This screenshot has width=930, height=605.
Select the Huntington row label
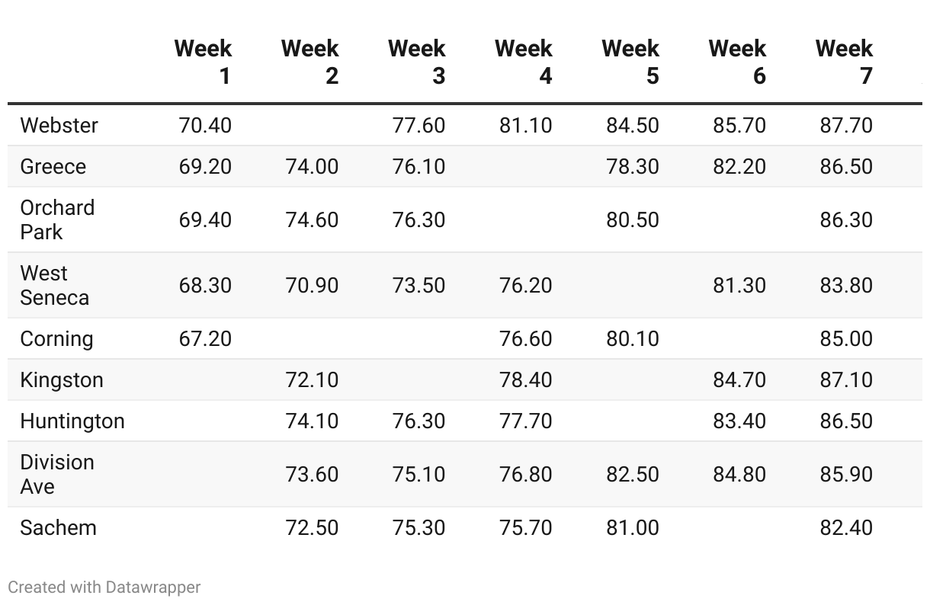tap(72, 421)
